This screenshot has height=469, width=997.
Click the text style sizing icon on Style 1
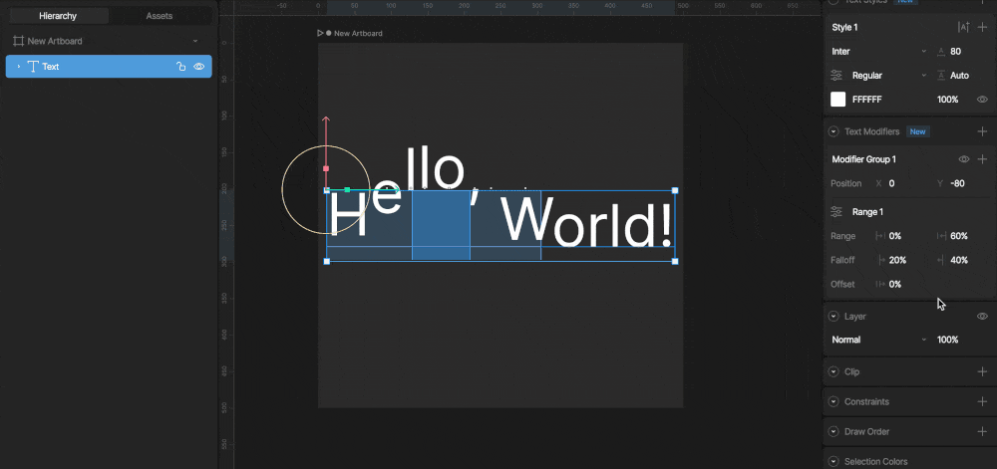(x=964, y=27)
